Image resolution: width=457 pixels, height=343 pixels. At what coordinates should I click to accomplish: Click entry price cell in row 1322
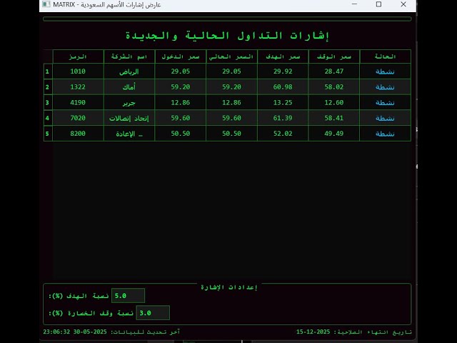(x=181, y=87)
